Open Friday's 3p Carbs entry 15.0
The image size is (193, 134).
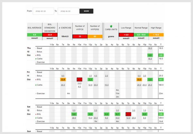[x=106, y=85]
